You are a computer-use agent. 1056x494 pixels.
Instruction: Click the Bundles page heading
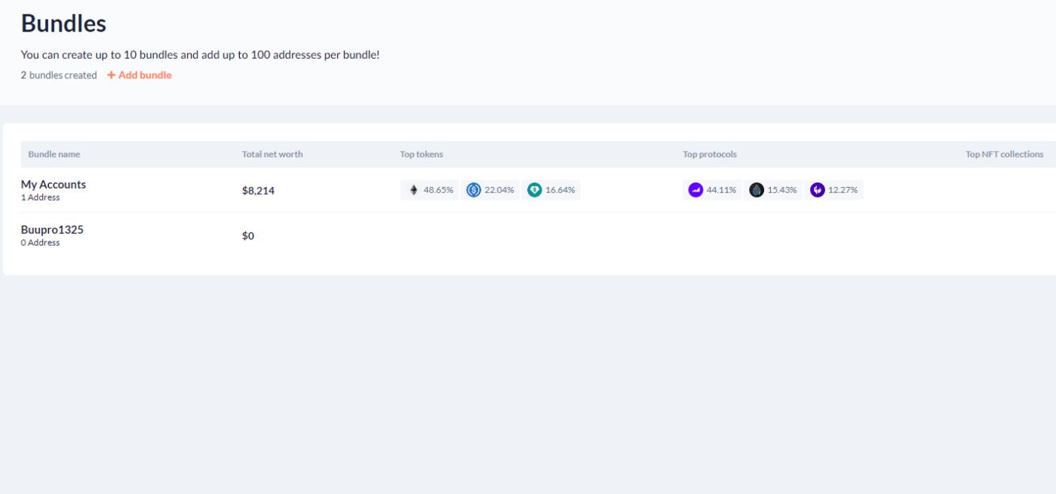pyautogui.click(x=63, y=23)
